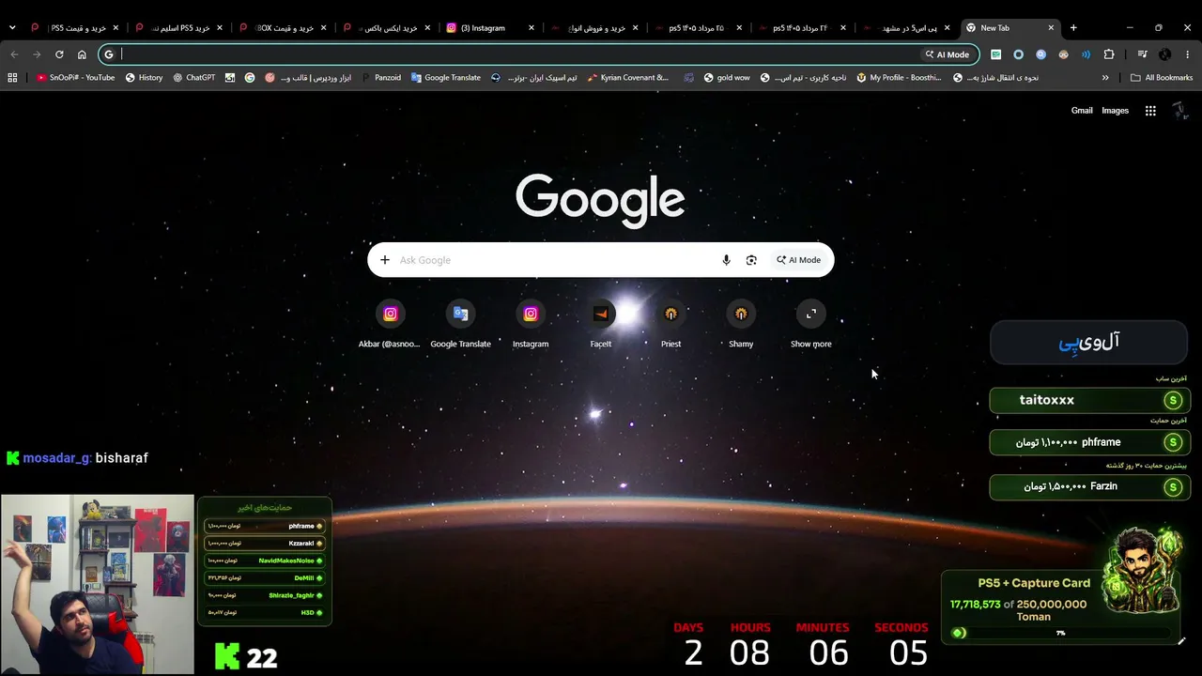
Task: Open a new tab with the plus button
Action: 1073,28
